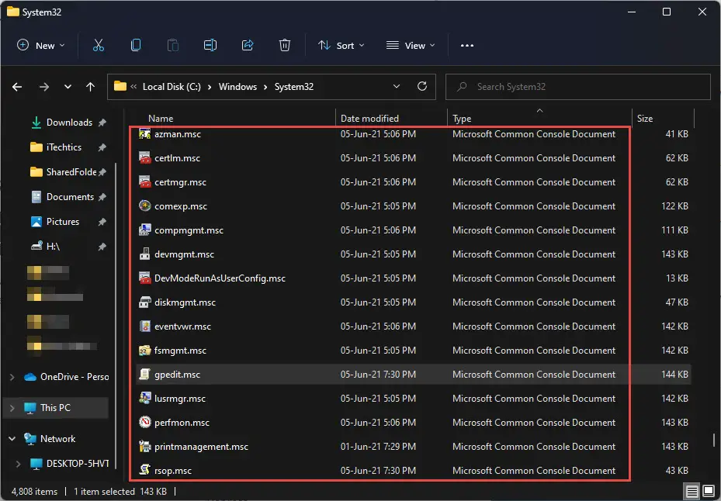The width and height of the screenshot is (721, 501).
Task: Expand the hidden path chevrons in address bar
Action: click(x=133, y=86)
